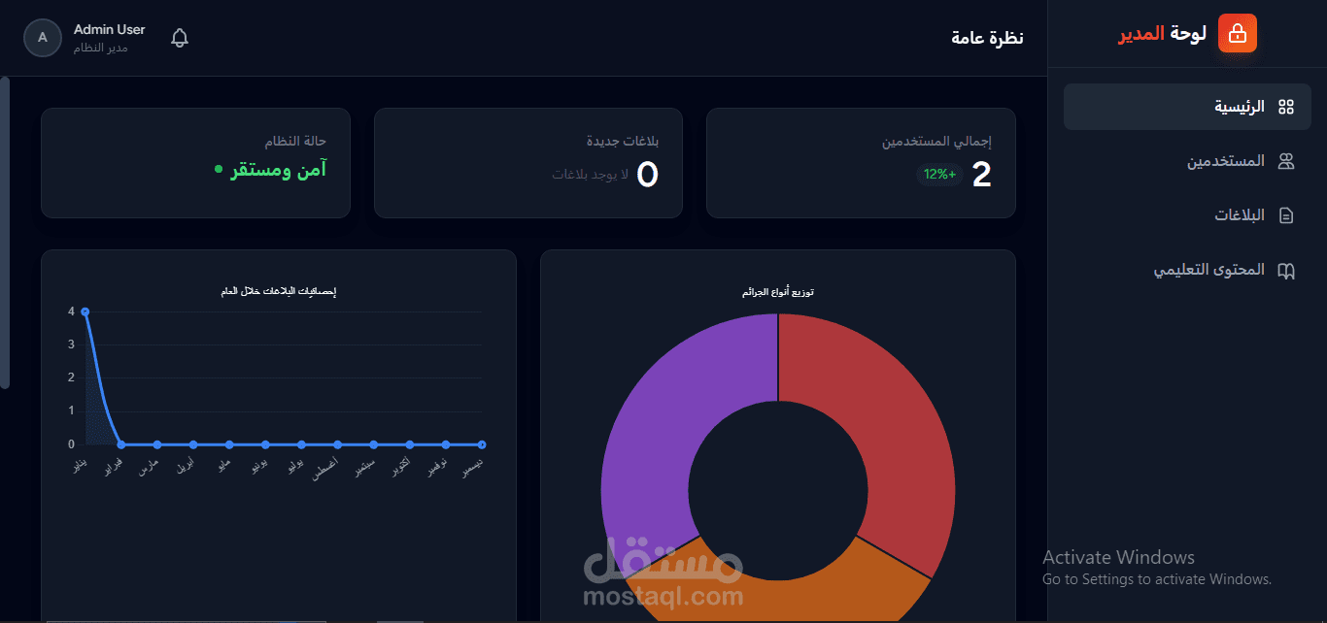The width and height of the screenshot is (1327, 623).
Task: Click the Admin User name
Action: (x=110, y=30)
